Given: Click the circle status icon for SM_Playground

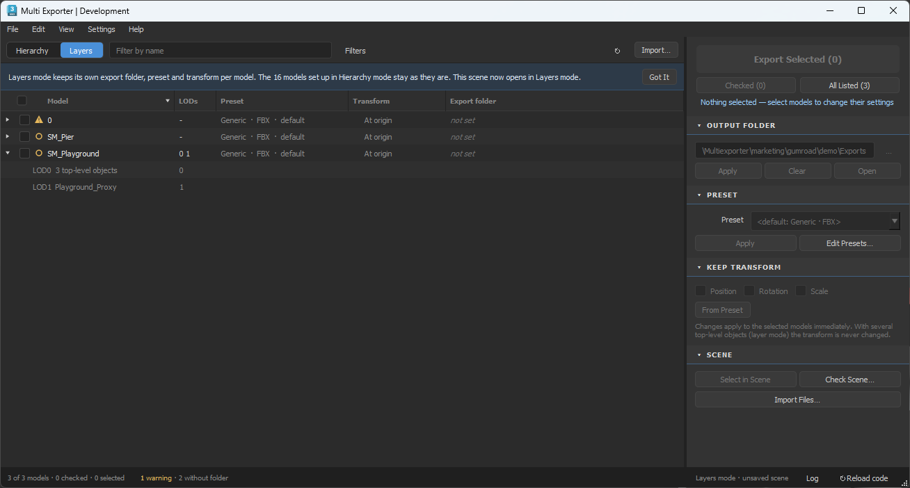Looking at the screenshot, I should [x=39, y=154].
